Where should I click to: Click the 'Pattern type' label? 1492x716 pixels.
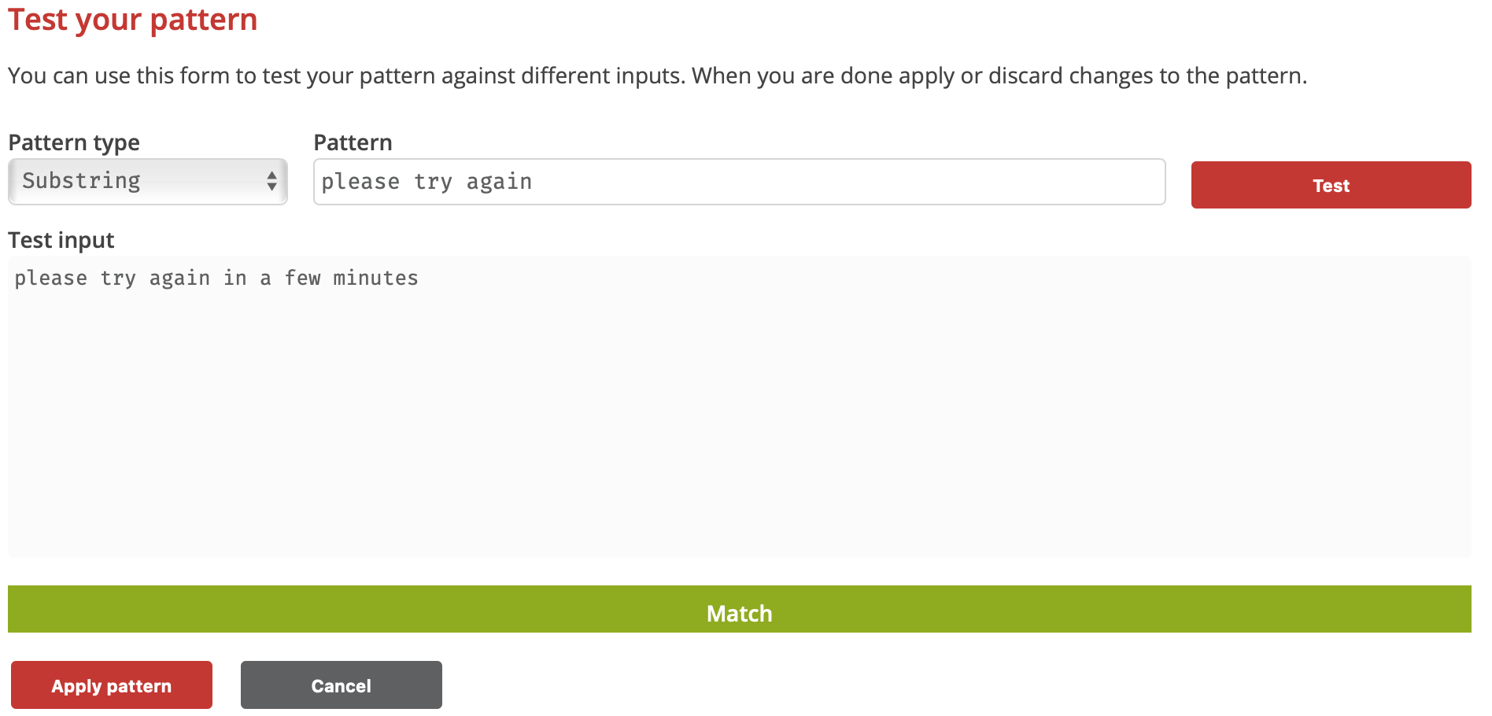point(74,142)
